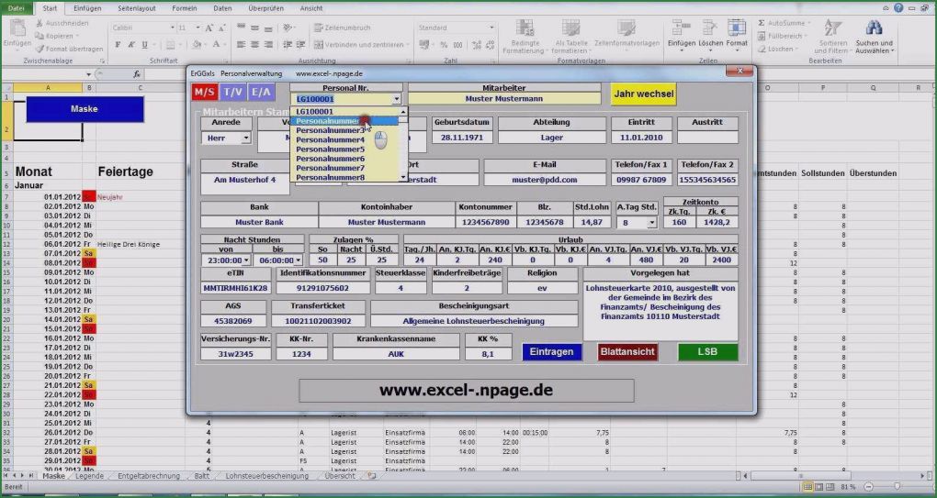Image resolution: width=937 pixels, height=498 pixels.
Task: Click the Std.Lohn field 14,87
Action: coord(592,222)
